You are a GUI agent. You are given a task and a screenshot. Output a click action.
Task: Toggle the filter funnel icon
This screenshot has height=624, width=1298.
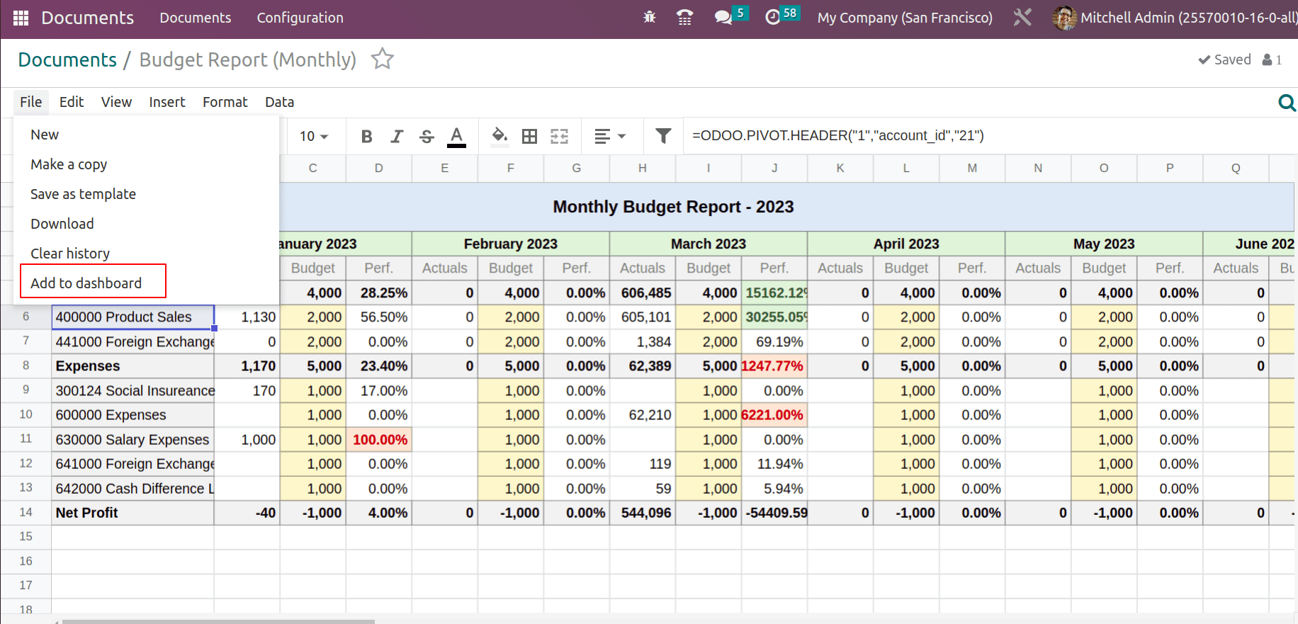coord(663,135)
